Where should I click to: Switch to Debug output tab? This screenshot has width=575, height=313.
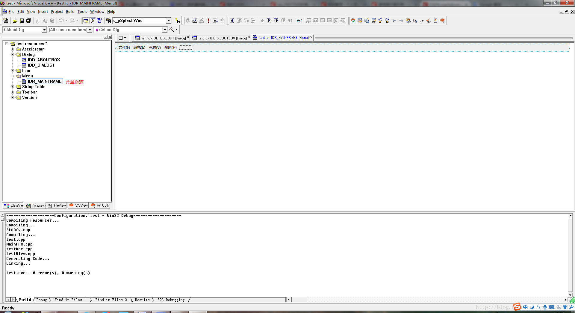(41, 300)
